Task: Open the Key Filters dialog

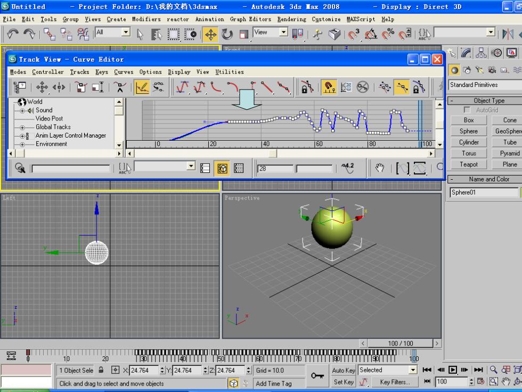Action: (x=395, y=382)
